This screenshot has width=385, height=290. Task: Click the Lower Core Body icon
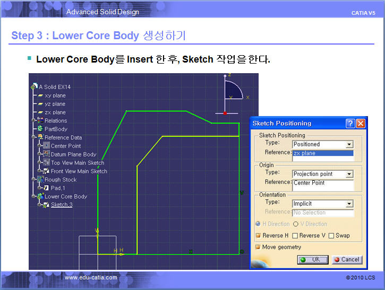(40, 196)
